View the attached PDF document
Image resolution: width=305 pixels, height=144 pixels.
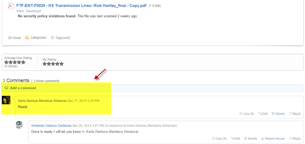[x=20, y=11]
